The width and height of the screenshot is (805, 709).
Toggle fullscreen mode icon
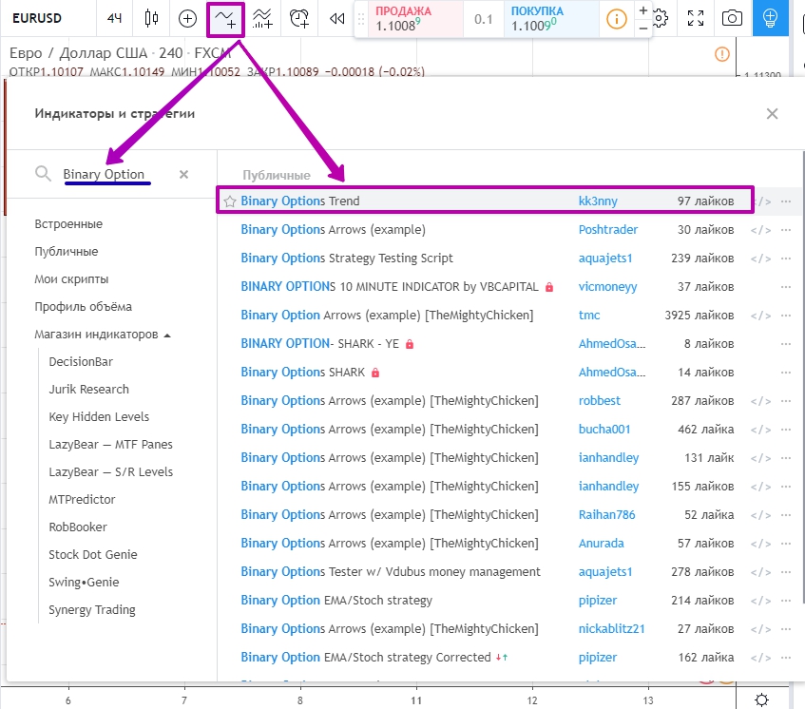pyautogui.click(x=697, y=18)
